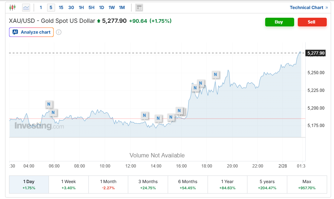Switch to the 1 Year range tab
The width and height of the screenshot is (334, 199).
click(x=227, y=184)
